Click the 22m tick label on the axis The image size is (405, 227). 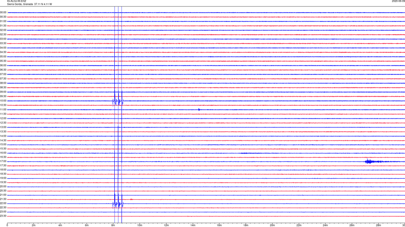299,225
